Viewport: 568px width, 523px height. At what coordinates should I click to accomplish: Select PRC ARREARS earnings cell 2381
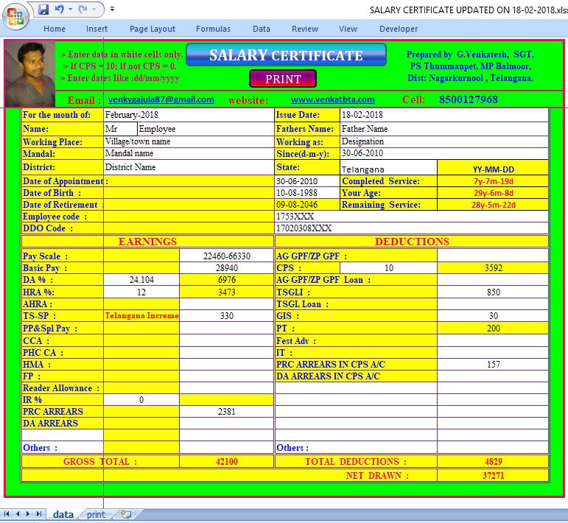click(226, 412)
